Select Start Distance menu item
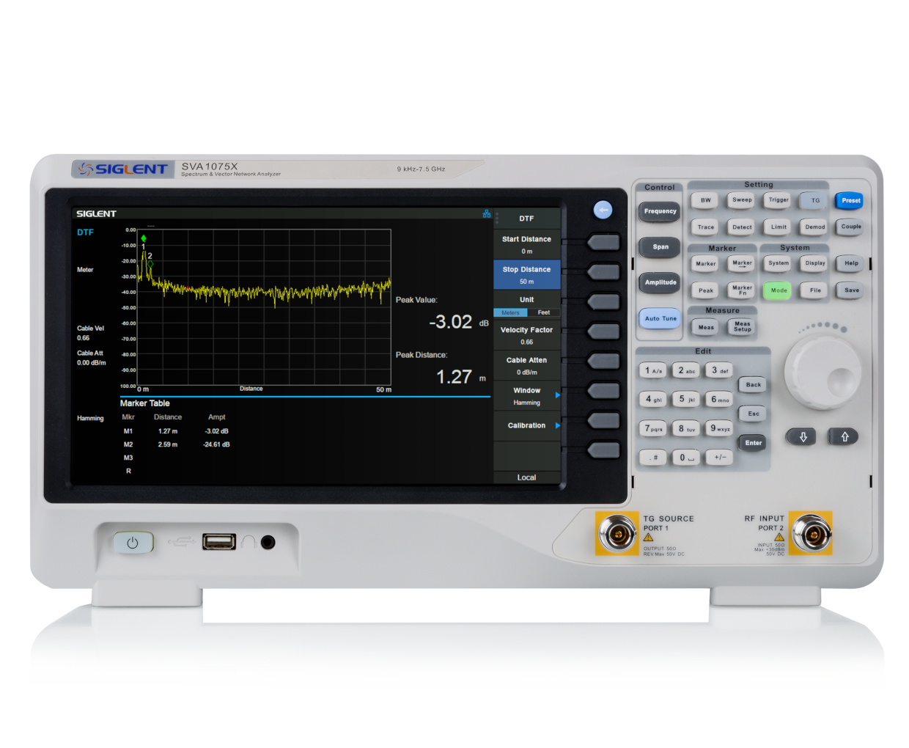Image resolution: width=909 pixels, height=748 pixels. pyautogui.click(x=527, y=245)
